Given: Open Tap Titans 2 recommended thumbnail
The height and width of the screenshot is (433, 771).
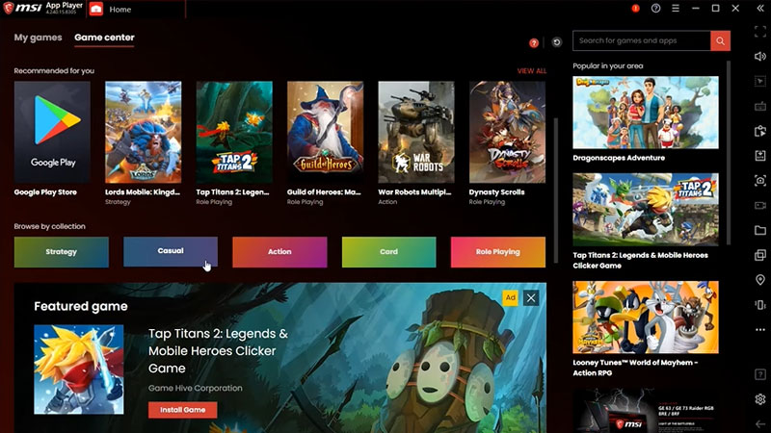Looking at the screenshot, I should (234, 132).
